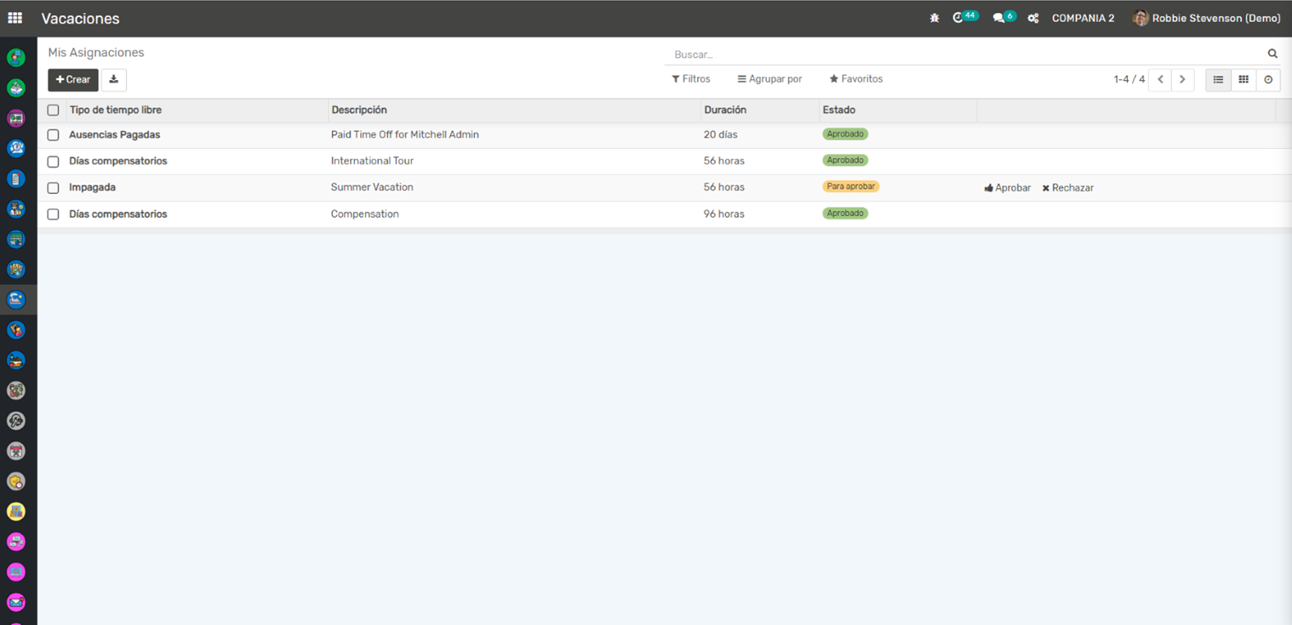Open the apps grid menu icon

coord(15,18)
